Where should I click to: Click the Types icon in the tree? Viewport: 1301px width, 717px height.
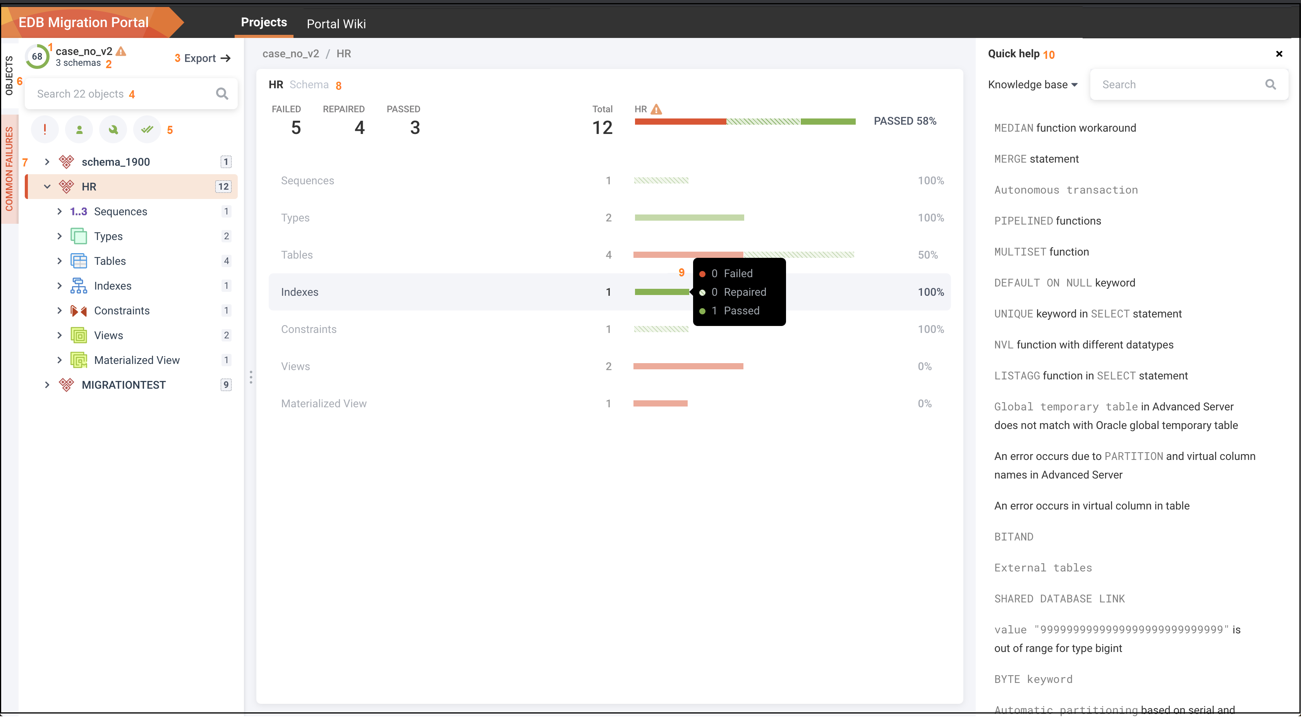point(78,236)
